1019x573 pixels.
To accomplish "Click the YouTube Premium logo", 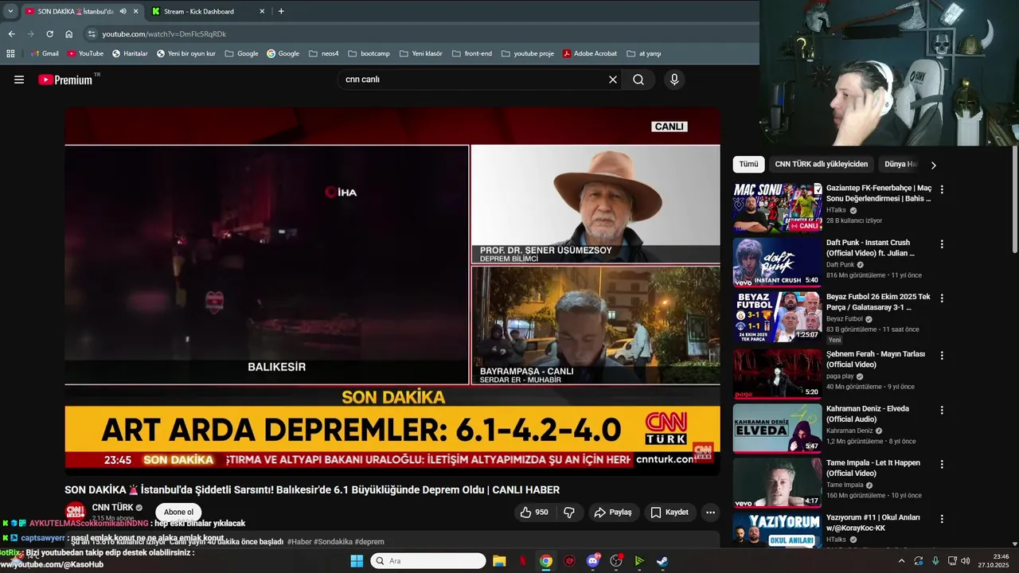I will tap(65, 80).
